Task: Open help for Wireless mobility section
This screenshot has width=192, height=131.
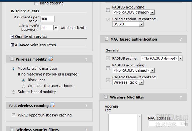Action: (86, 59)
